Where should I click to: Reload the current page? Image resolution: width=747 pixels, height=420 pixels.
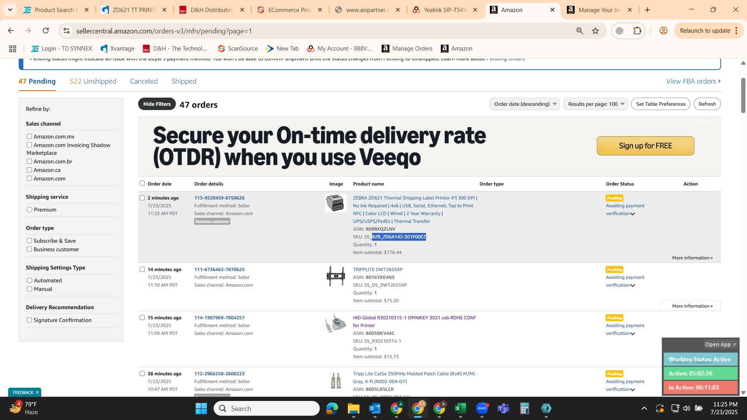[46, 31]
